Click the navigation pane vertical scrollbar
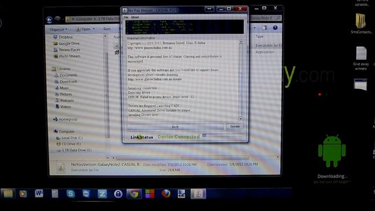 107,96
